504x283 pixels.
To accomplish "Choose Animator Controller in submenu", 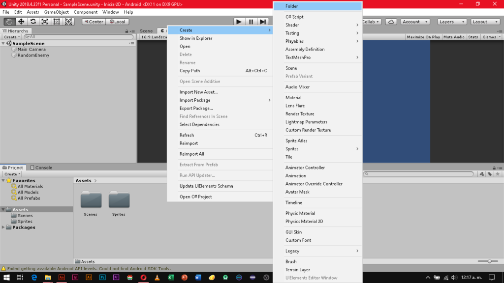I will click(317, 168).
